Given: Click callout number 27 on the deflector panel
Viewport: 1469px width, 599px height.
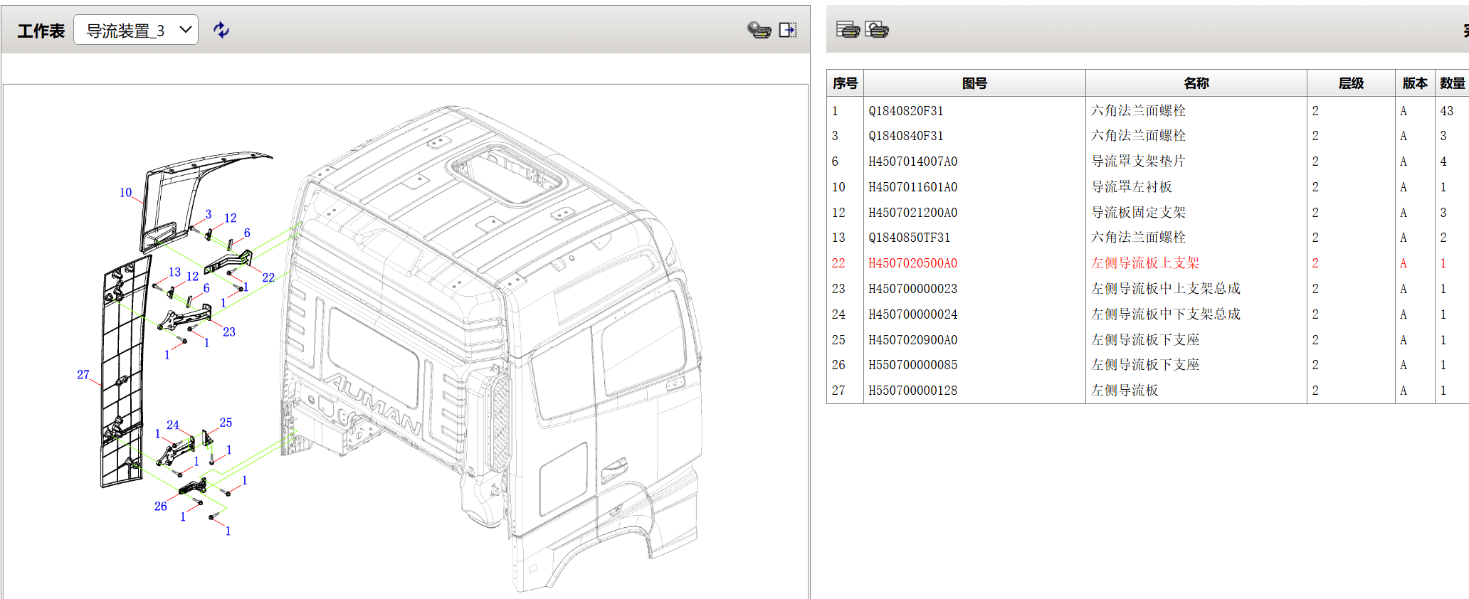Looking at the screenshot, I should coord(83,374).
